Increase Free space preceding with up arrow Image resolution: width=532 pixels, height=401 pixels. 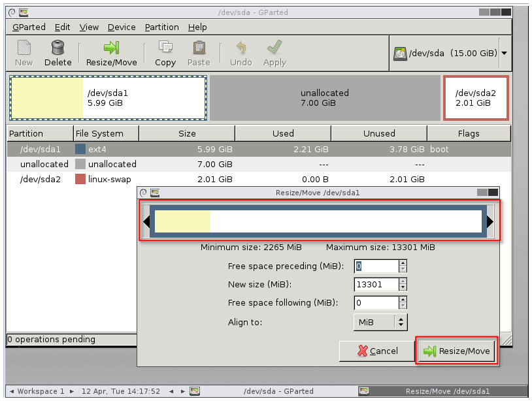coord(403,263)
